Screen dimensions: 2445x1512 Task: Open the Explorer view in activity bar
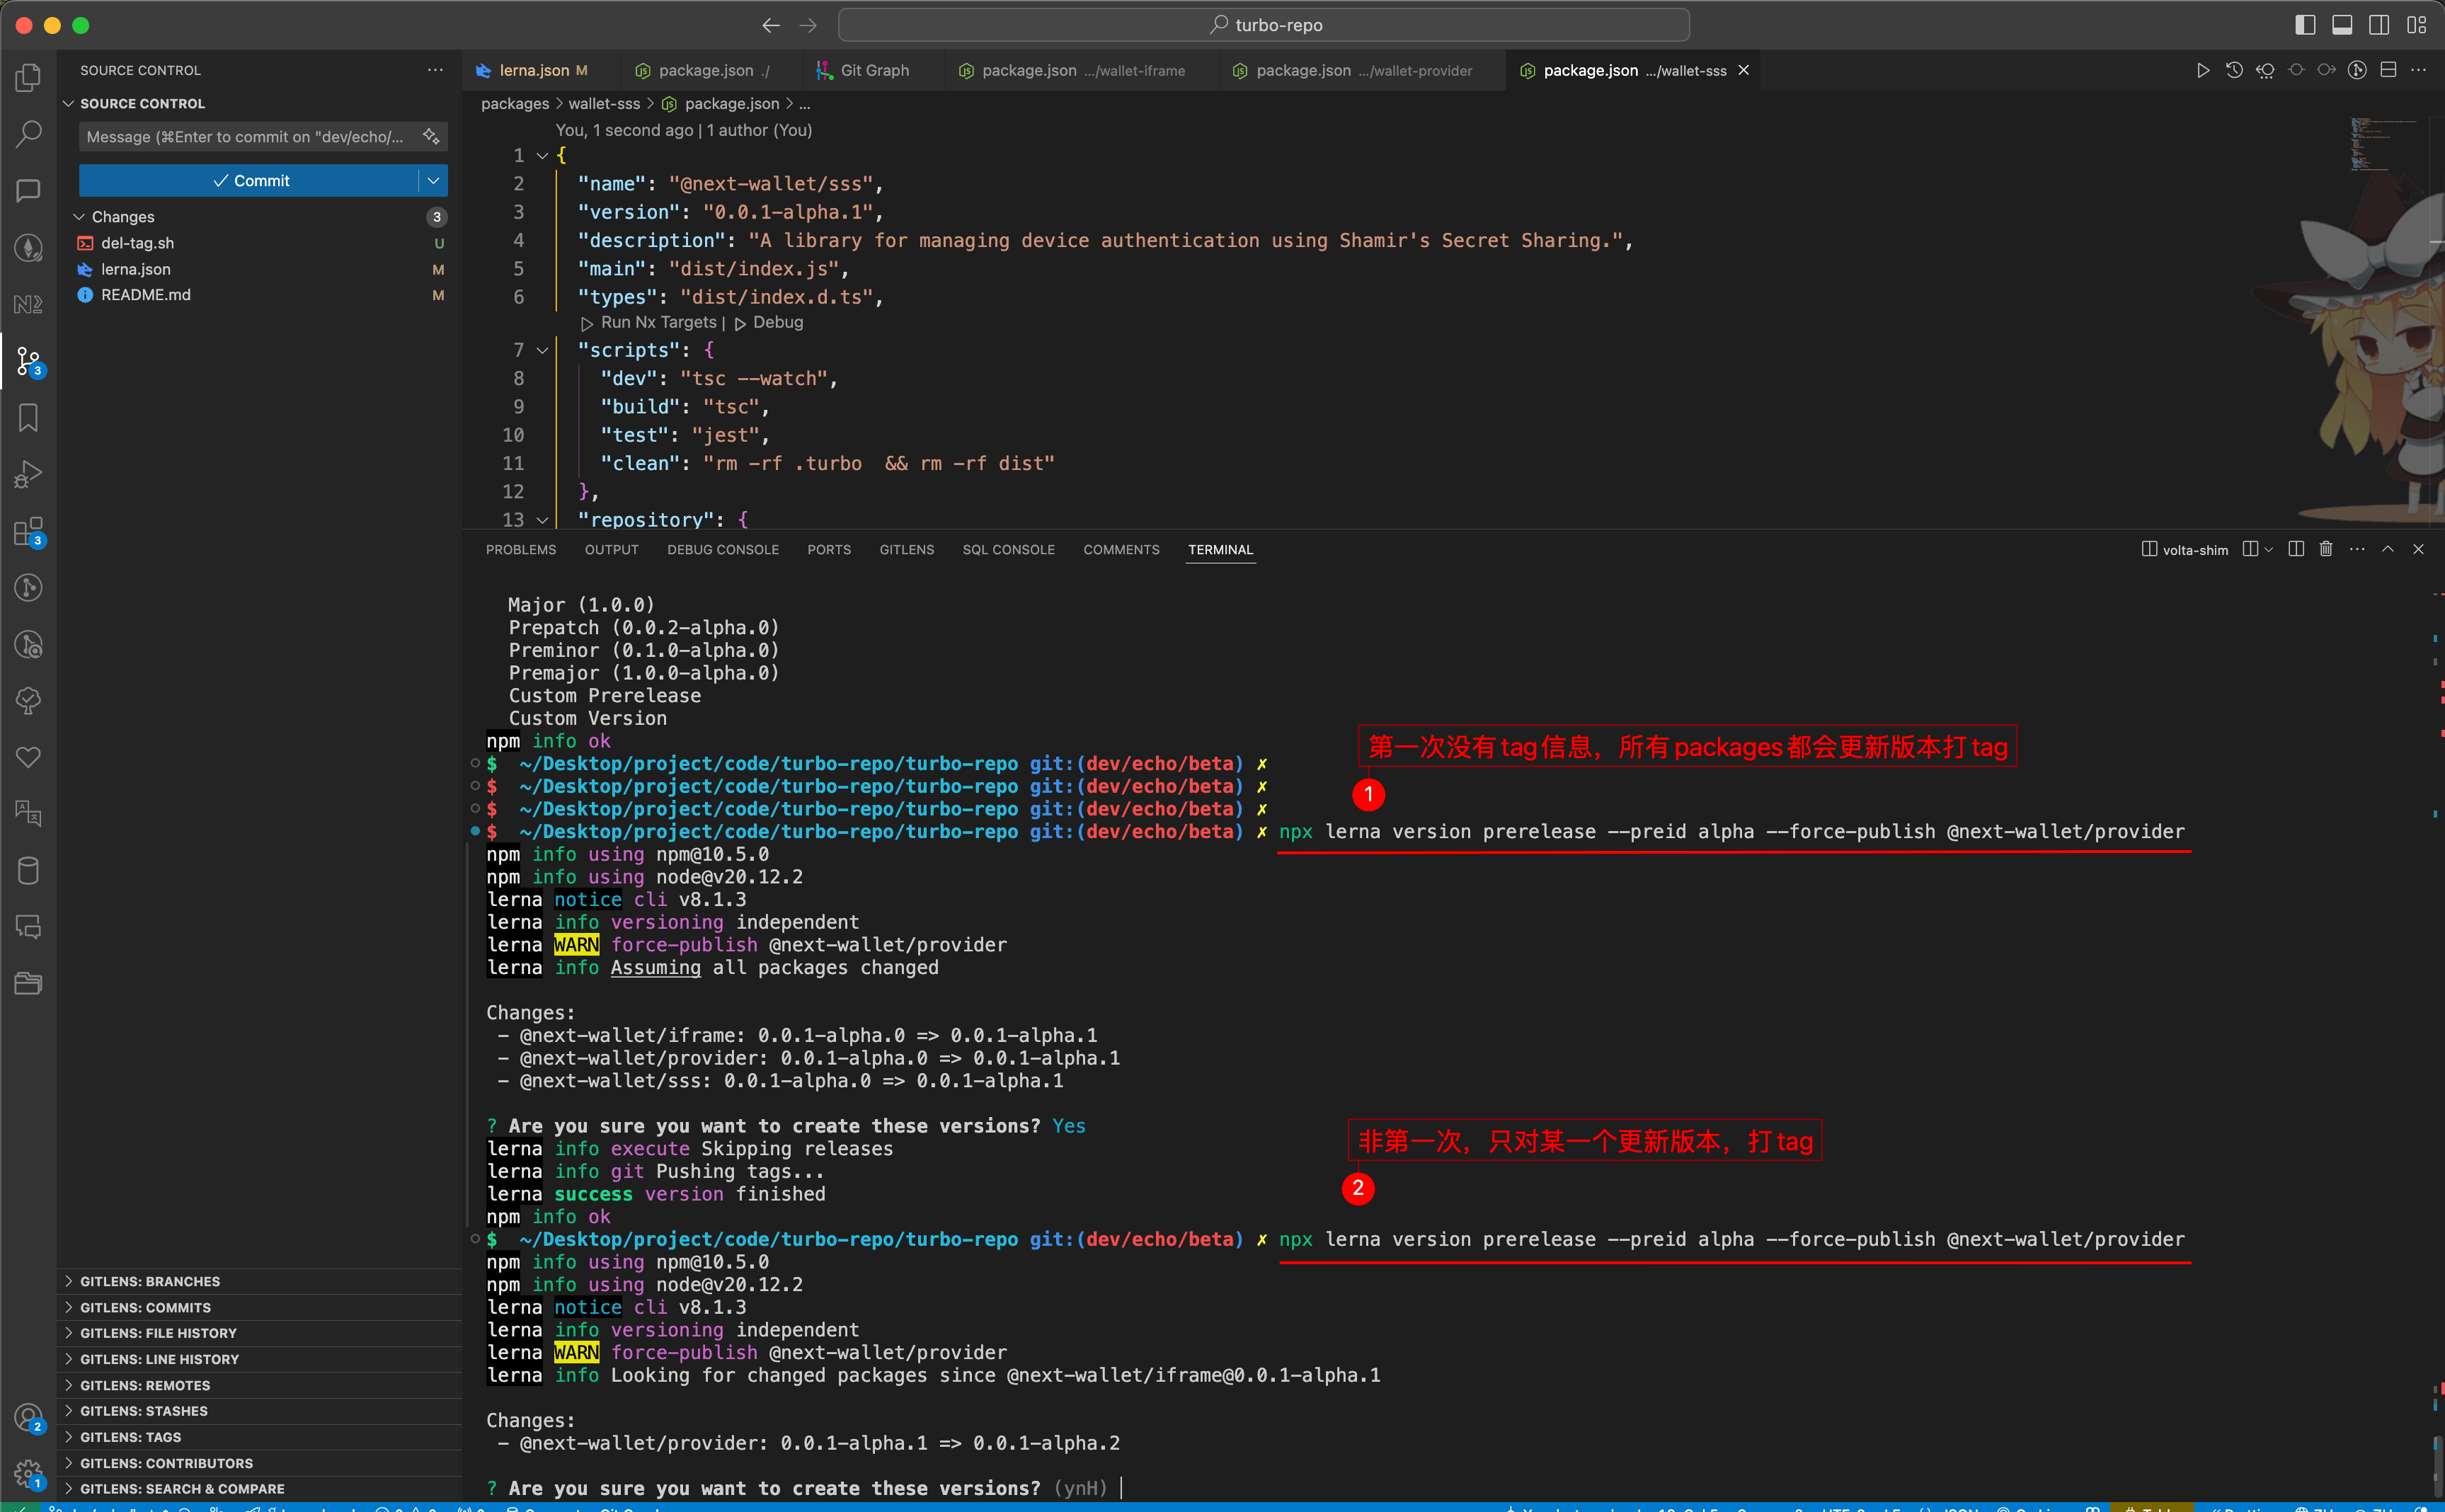[28, 77]
